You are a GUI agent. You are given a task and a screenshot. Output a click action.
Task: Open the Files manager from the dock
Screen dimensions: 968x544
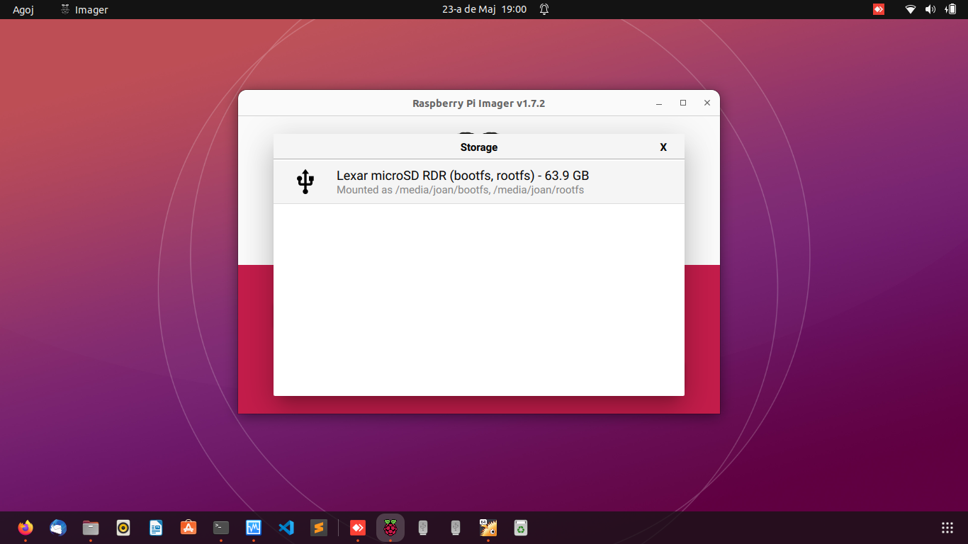click(x=91, y=528)
